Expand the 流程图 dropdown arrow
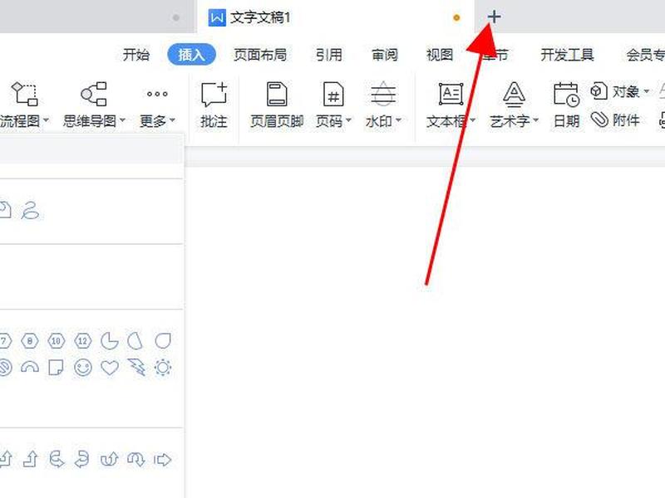The width and height of the screenshot is (665, 498). (46, 120)
